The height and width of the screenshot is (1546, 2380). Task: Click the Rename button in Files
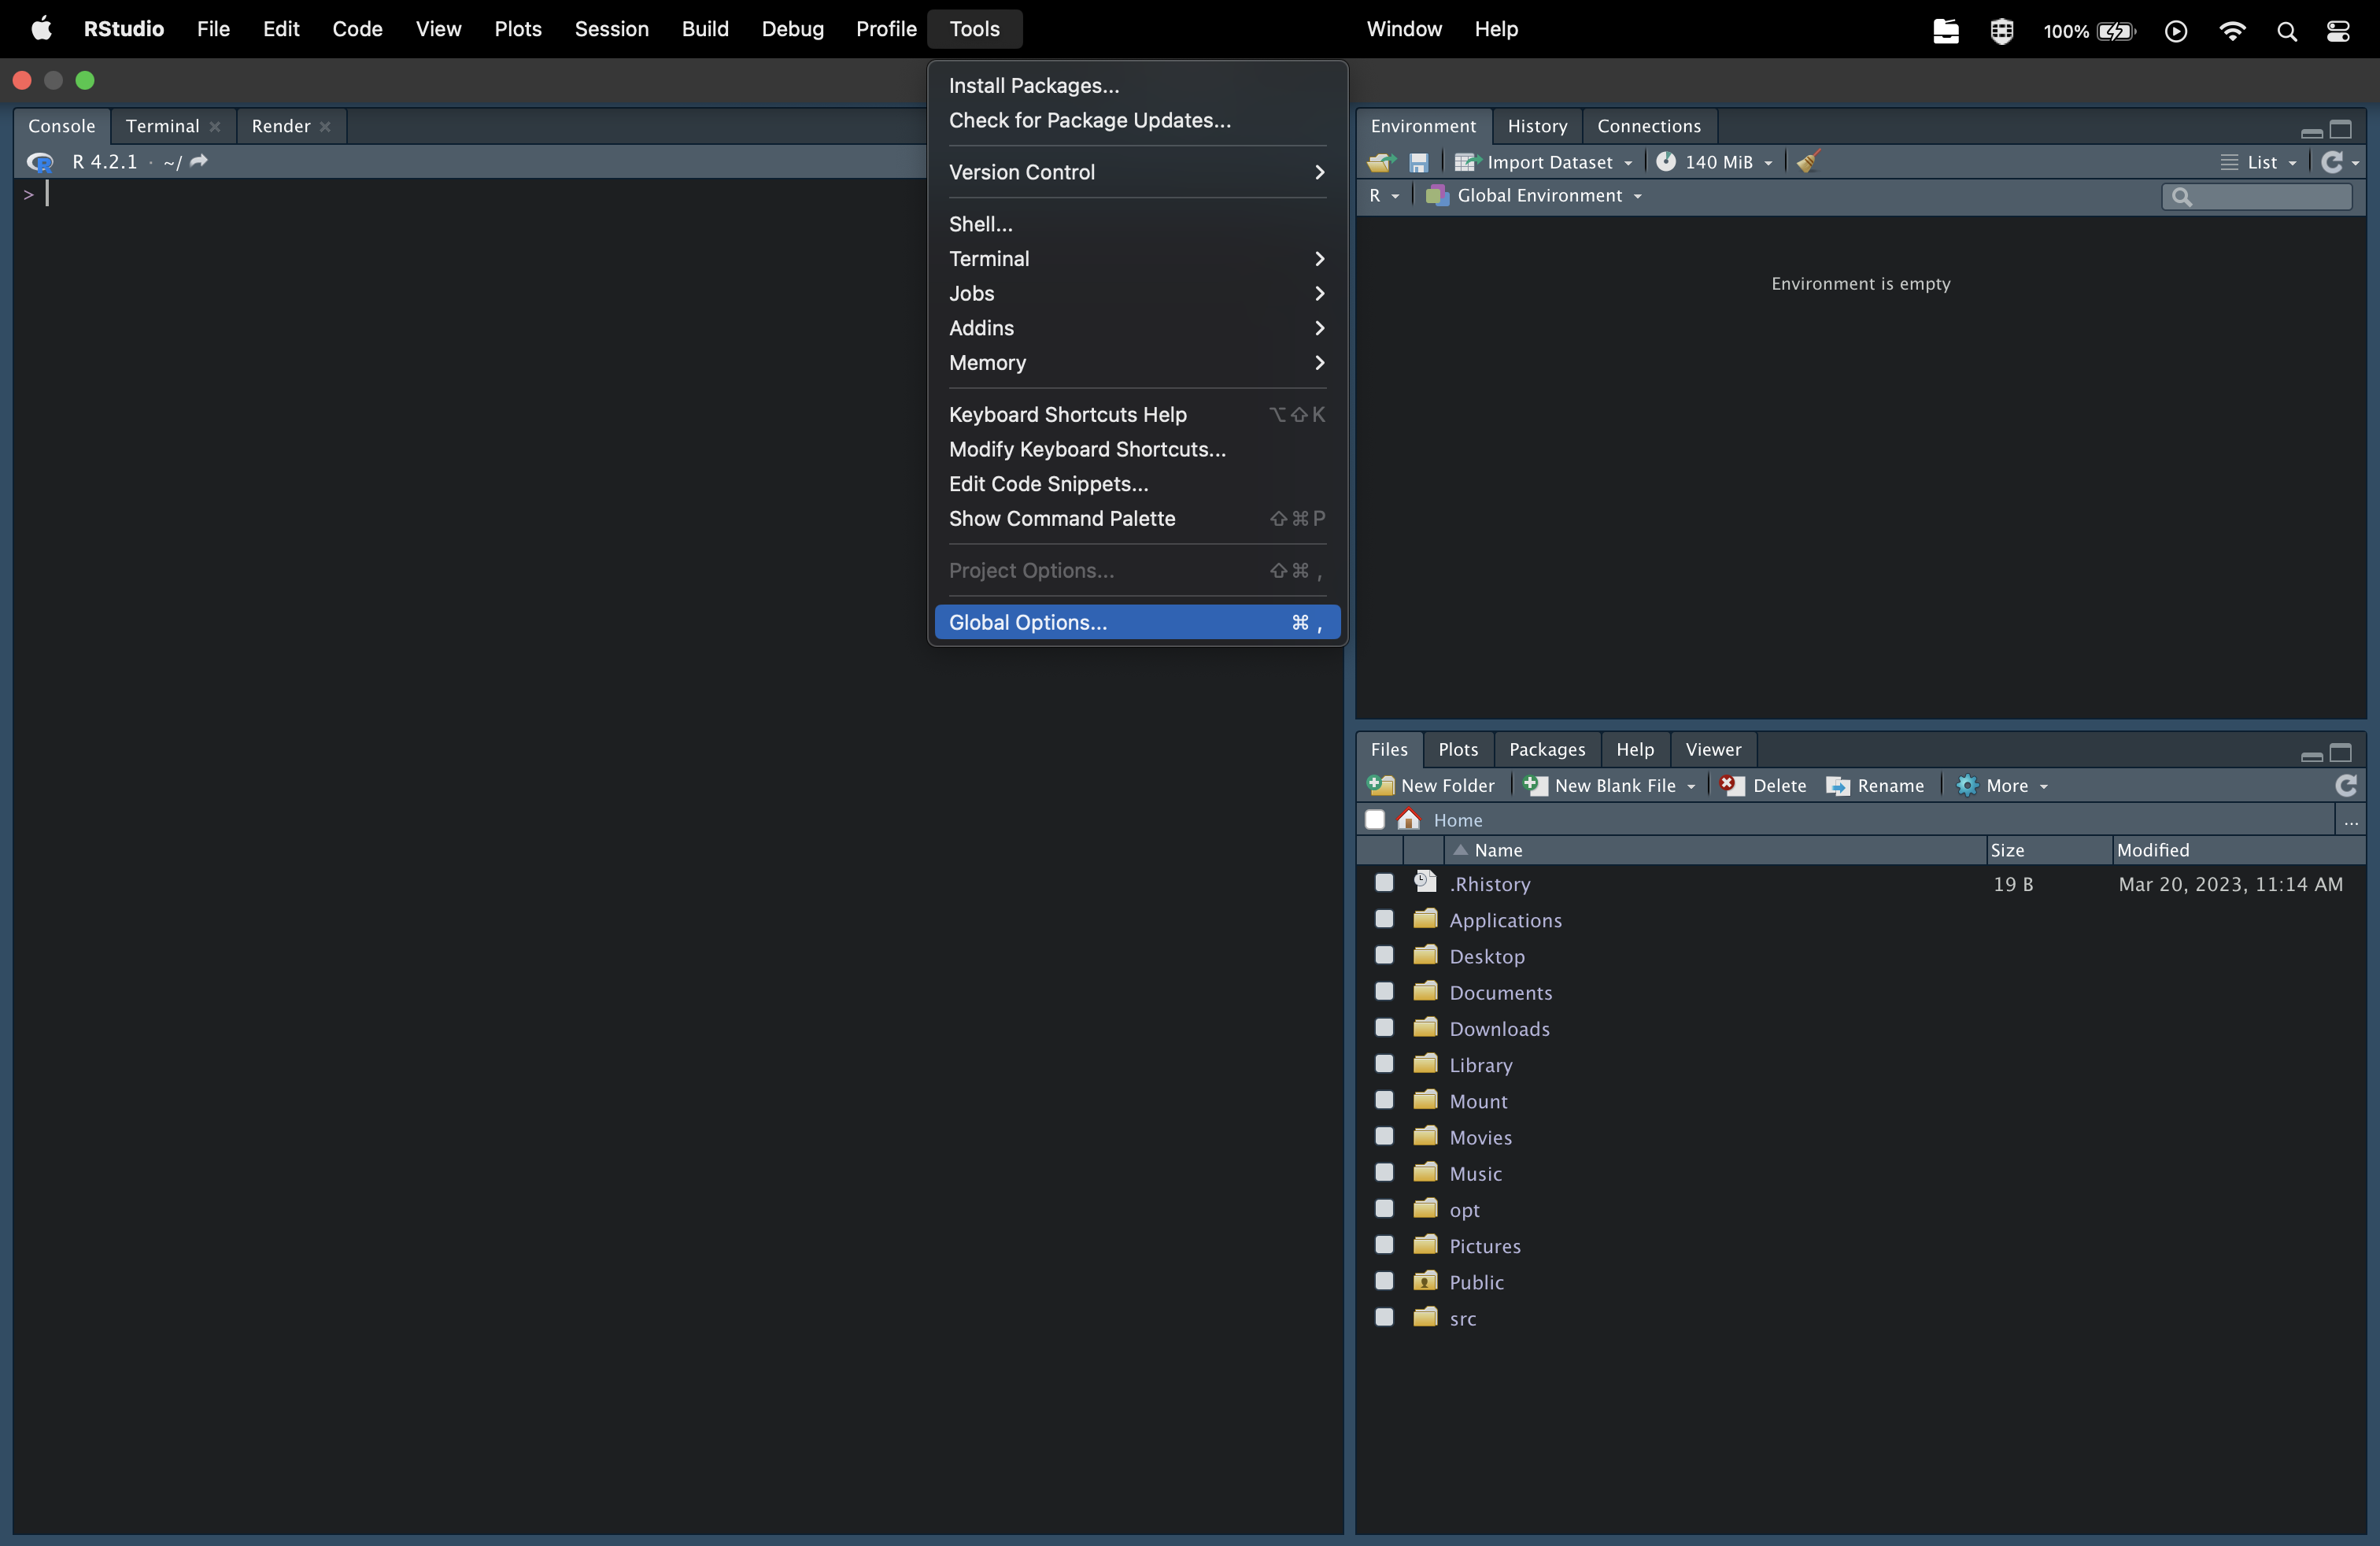(1875, 785)
